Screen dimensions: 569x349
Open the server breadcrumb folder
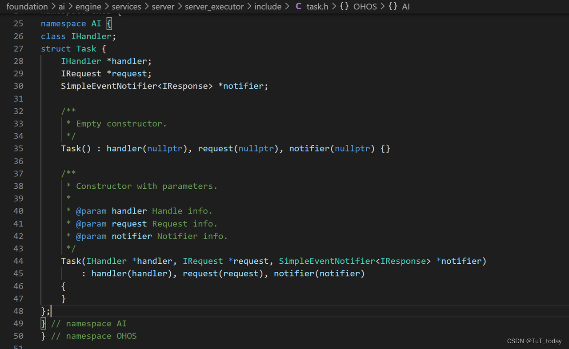click(163, 7)
